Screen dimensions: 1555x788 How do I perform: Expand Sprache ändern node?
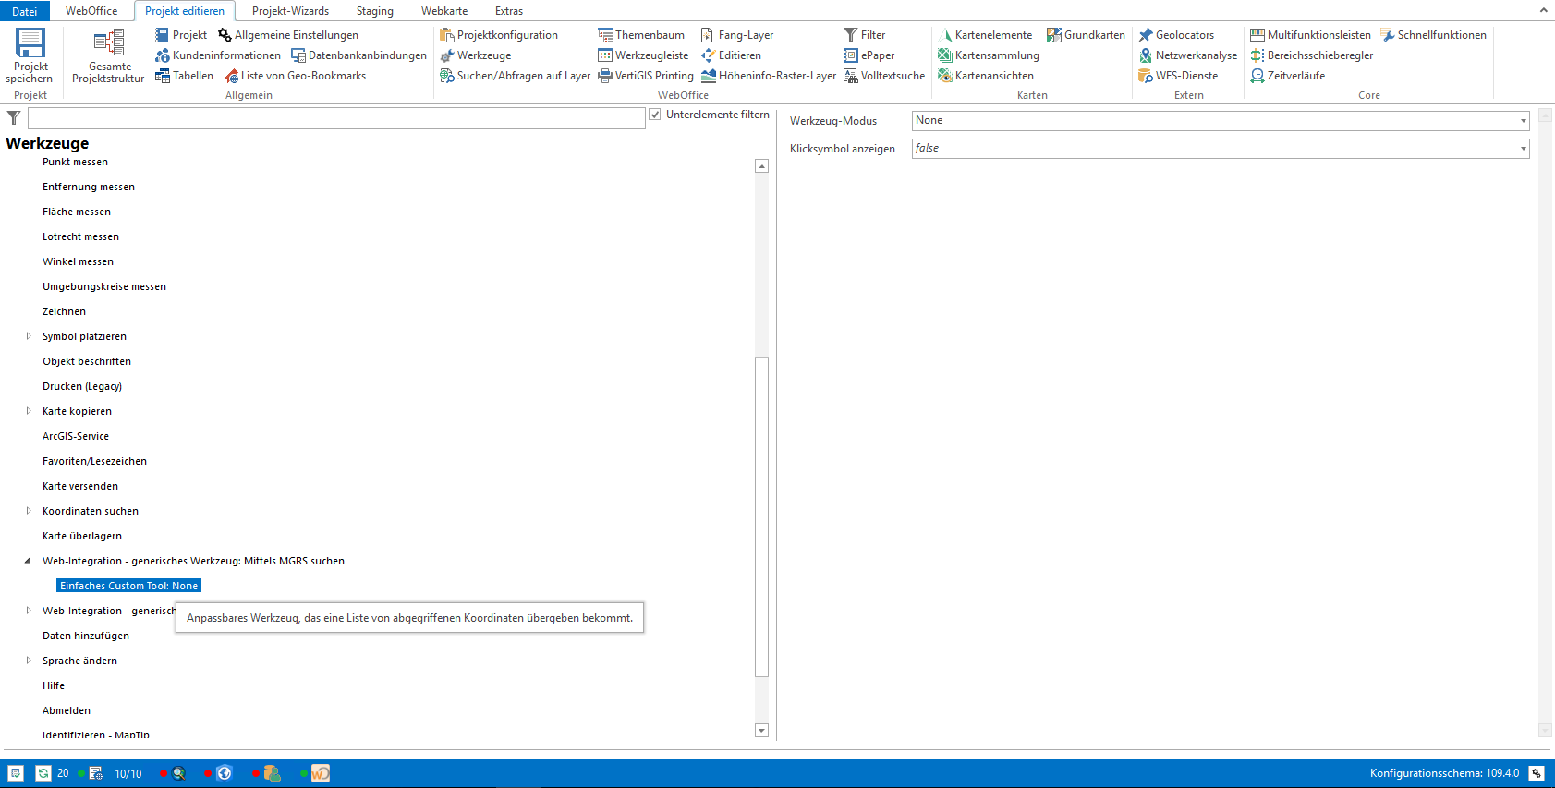coord(29,661)
